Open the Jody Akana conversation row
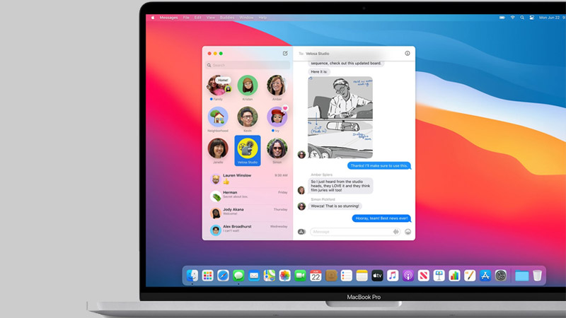 (x=248, y=213)
